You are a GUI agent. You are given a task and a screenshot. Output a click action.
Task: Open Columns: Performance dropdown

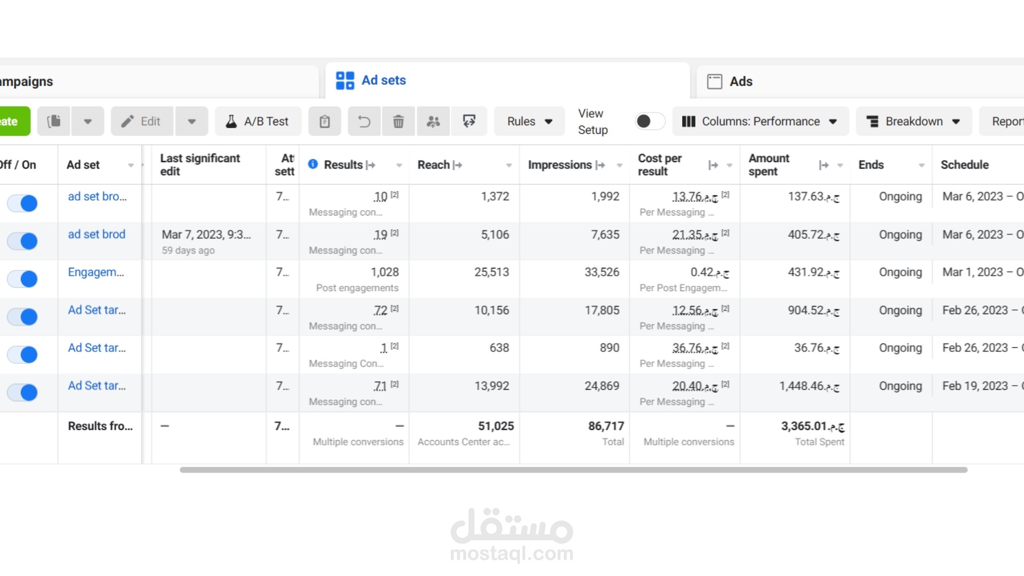(760, 122)
